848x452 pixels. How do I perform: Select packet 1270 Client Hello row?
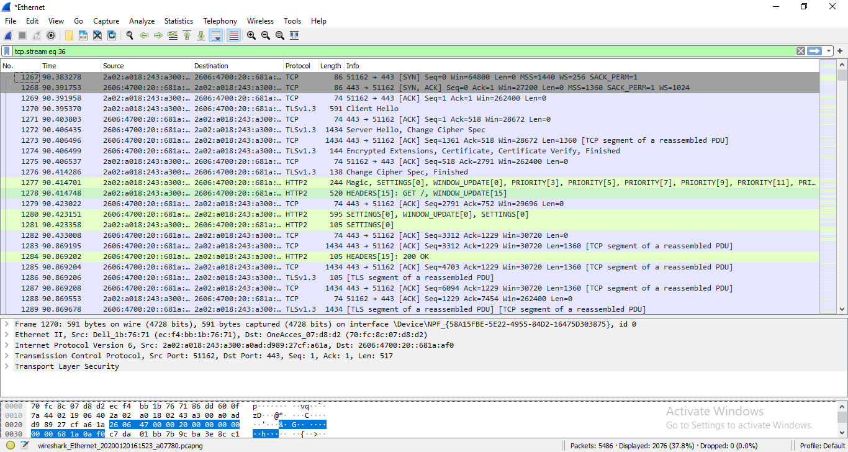(410, 109)
